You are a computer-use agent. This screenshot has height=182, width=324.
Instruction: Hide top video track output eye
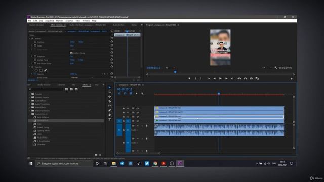point(138,108)
